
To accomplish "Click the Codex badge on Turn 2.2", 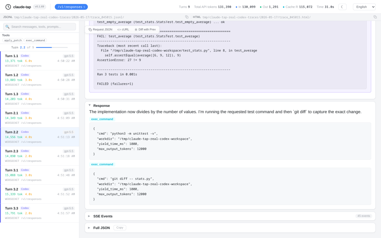I will (x=25, y=132).
